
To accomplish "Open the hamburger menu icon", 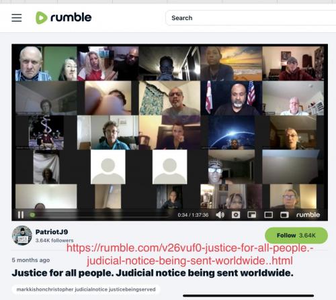I will pos(17,17).
